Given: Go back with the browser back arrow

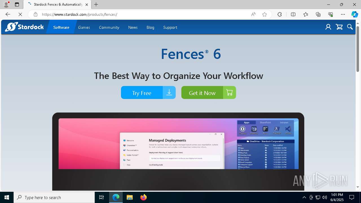Looking at the screenshot, I should [x=8, y=14].
